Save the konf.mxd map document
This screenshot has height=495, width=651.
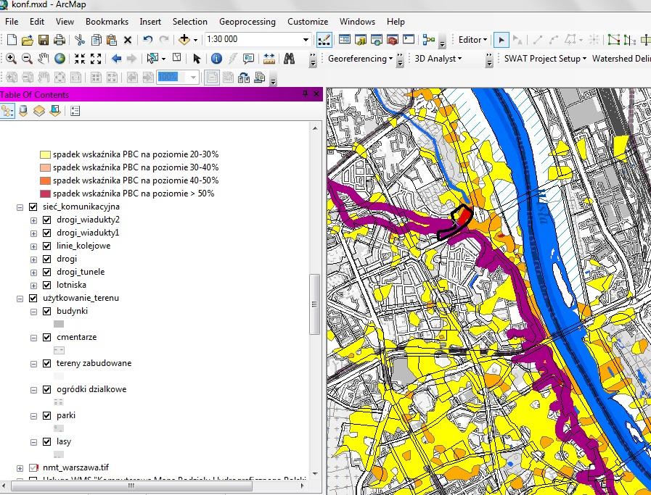click(43, 40)
